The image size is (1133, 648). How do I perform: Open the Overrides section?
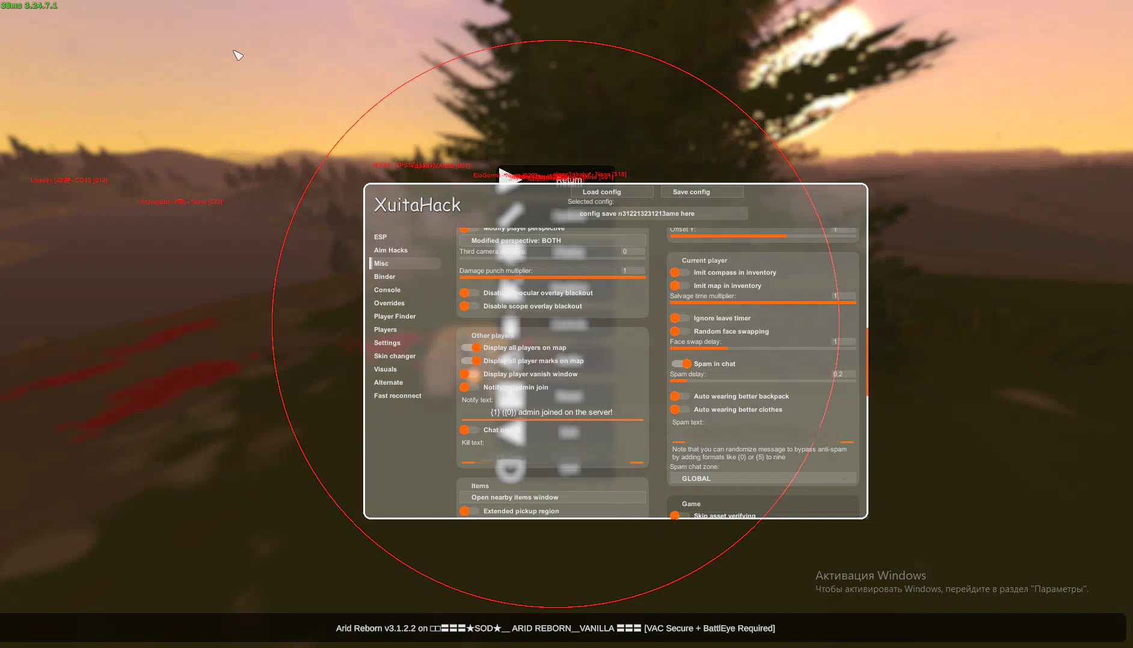coord(389,303)
